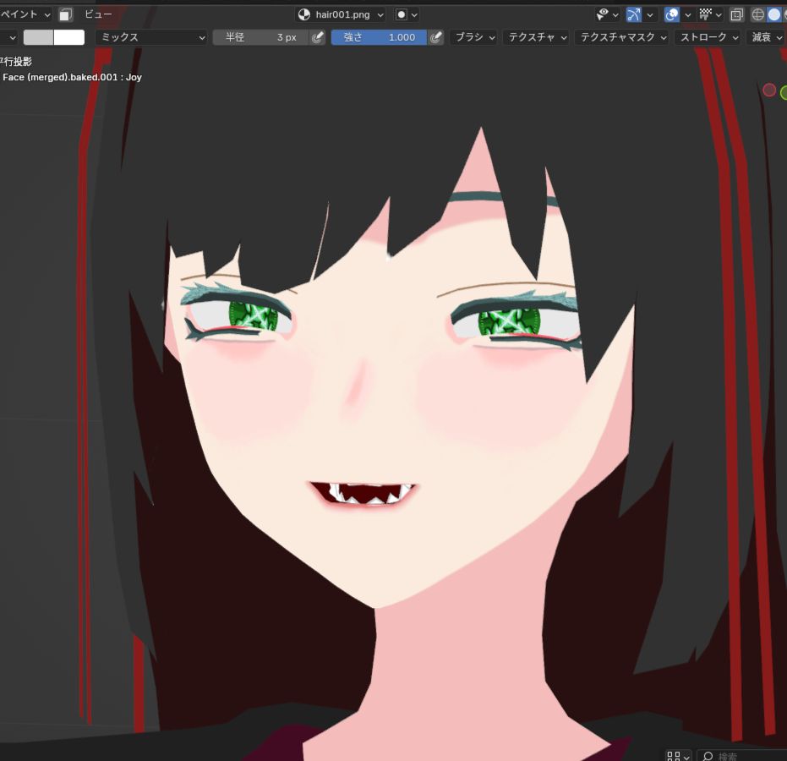
Task: Toggle the X-ray display icon
Action: [736, 14]
